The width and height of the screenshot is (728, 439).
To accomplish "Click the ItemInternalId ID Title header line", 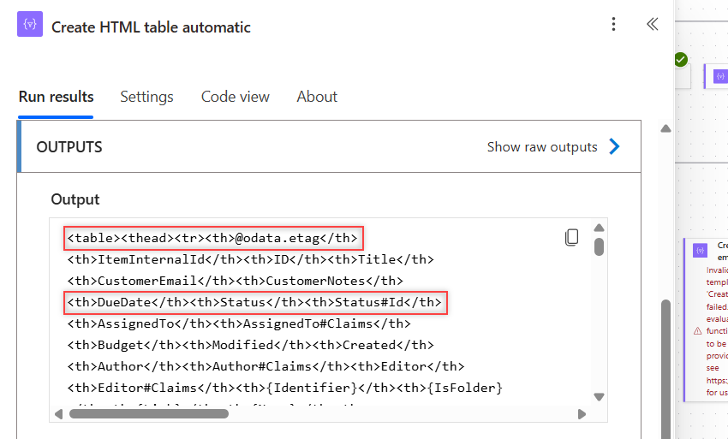I will pyautogui.click(x=251, y=259).
